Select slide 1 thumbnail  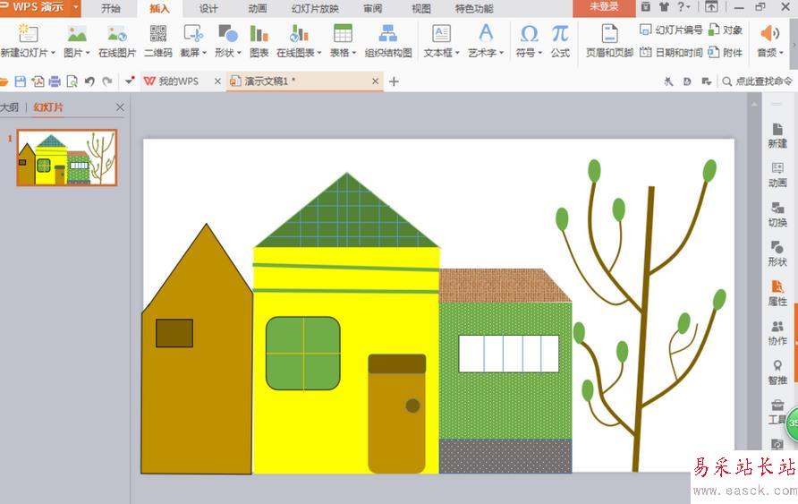[67, 158]
